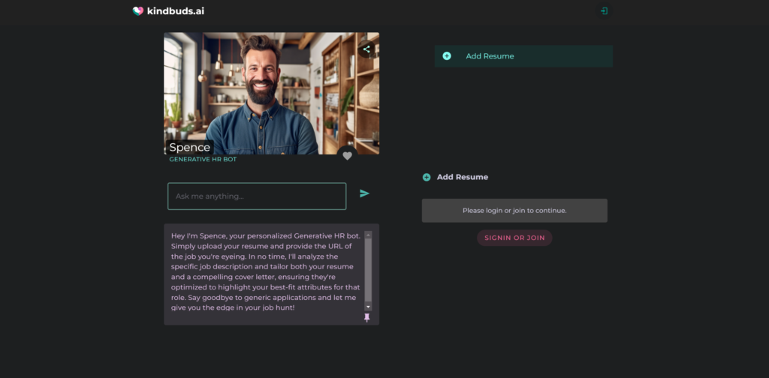
Task: Click "Please login or join to continue" banner
Action: (514, 211)
